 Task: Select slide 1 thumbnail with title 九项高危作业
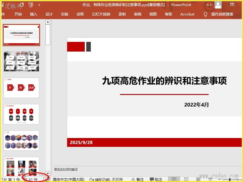coord(21,35)
